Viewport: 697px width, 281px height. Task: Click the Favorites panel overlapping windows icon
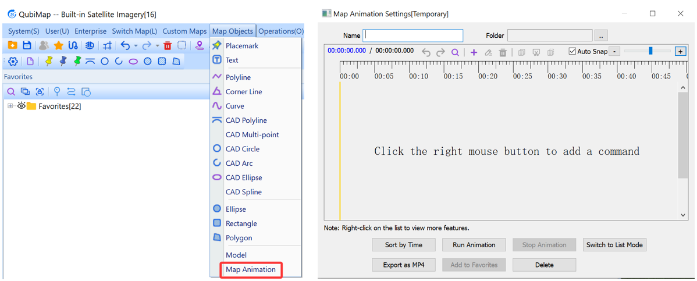point(26,91)
